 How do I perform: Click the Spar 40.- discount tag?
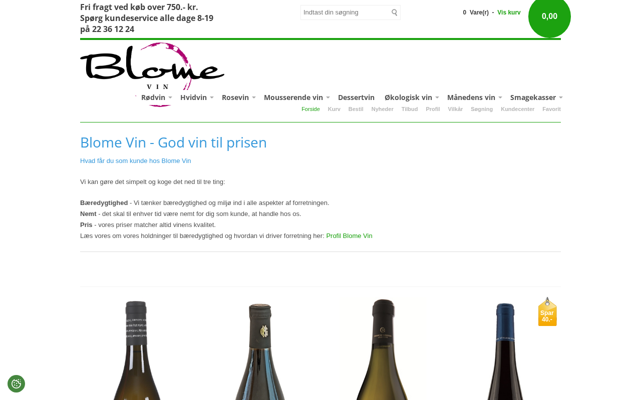coord(547,311)
